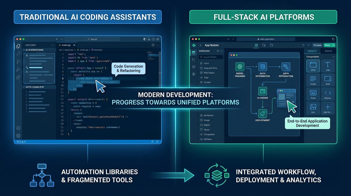Select the Source Control icon
Viewport: 351px width, 196px height.
pyautogui.click(x=18, y=62)
